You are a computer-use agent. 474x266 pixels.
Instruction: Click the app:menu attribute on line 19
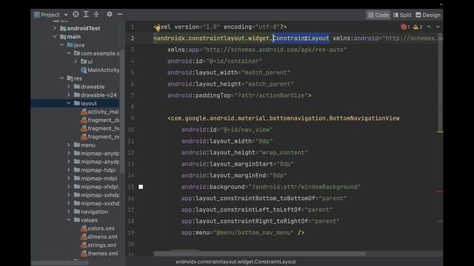pyautogui.click(x=243, y=233)
